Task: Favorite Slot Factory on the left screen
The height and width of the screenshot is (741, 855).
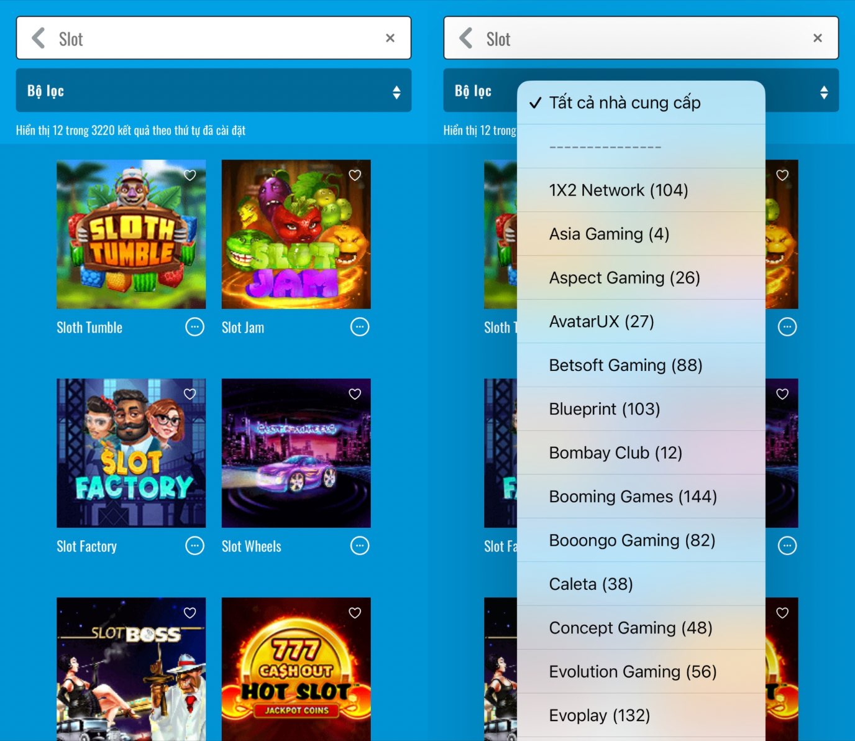Action: coord(190,394)
